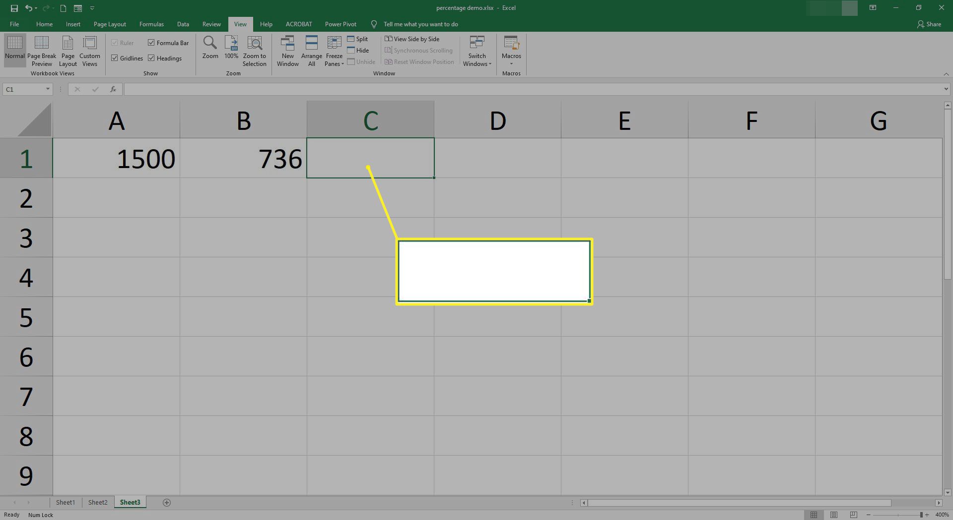This screenshot has width=953, height=520.
Task: Click the Sheet3 tab
Action: pyautogui.click(x=130, y=502)
